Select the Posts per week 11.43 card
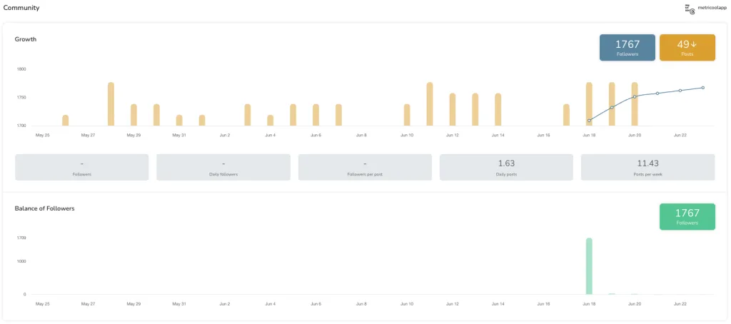The width and height of the screenshot is (731, 324). coord(647,168)
